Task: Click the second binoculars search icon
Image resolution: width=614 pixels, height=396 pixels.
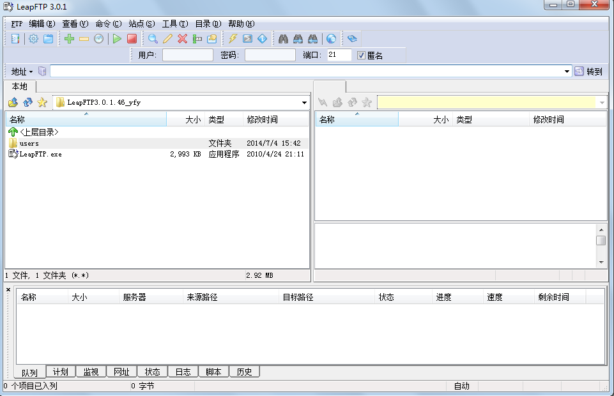Action: 298,39
